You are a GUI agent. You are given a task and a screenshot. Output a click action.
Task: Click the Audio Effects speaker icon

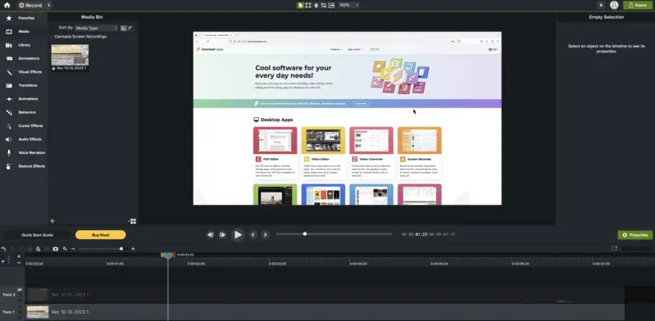pos(9,139)
